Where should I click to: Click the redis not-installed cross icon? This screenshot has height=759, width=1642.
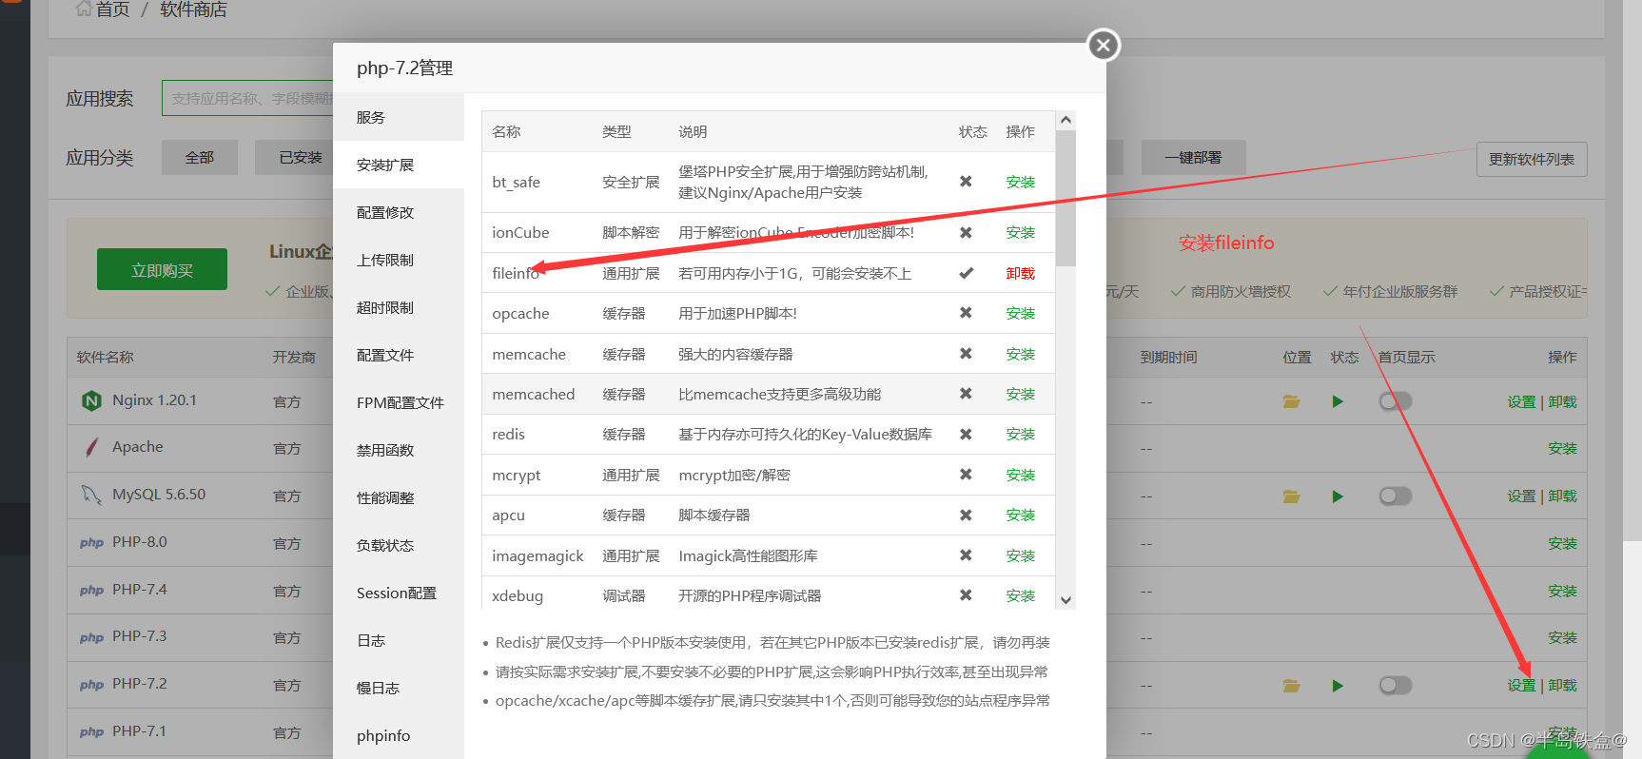(966, 434)
